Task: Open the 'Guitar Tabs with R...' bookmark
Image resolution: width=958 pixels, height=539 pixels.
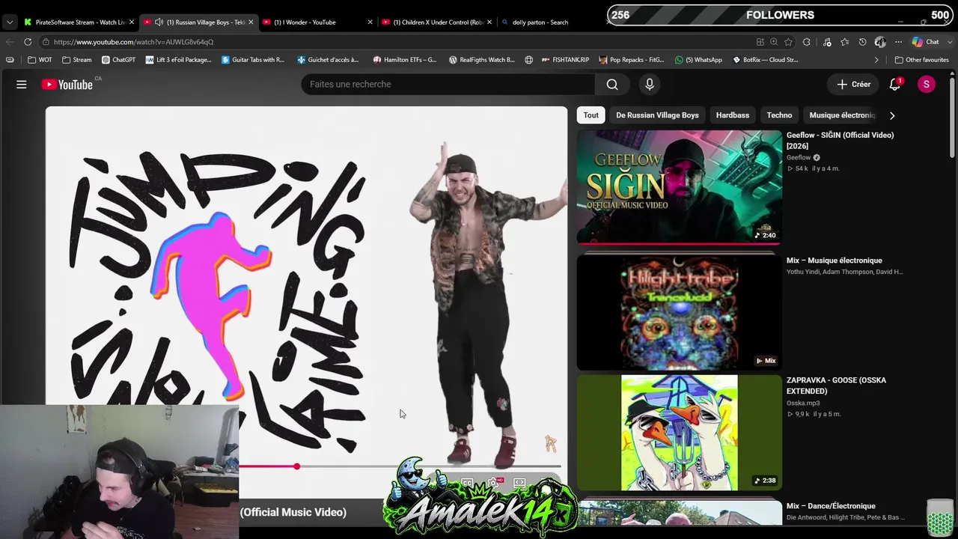Action: (253, 60)
